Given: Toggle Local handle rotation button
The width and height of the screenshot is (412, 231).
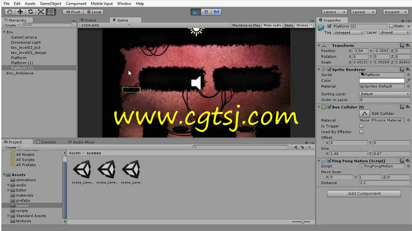Looking at the screenshot, I should tap(94, 12).
